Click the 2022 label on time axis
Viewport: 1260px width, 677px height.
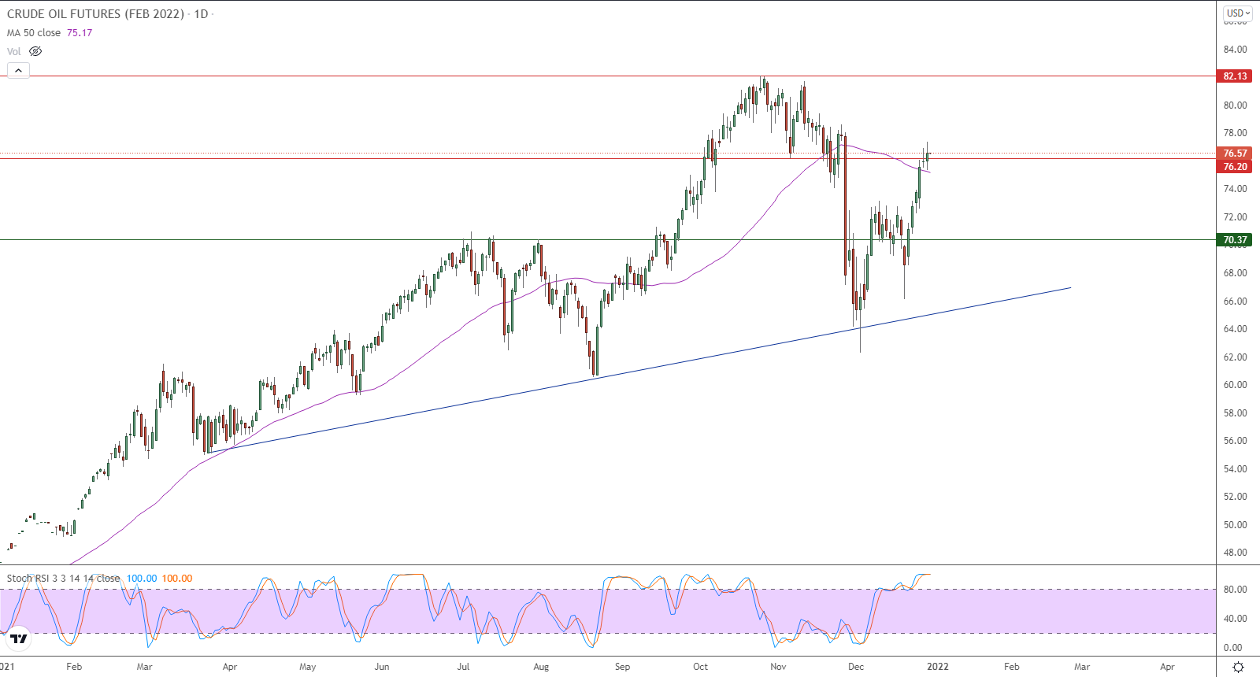pyautogui.click(x=938, y=667)
